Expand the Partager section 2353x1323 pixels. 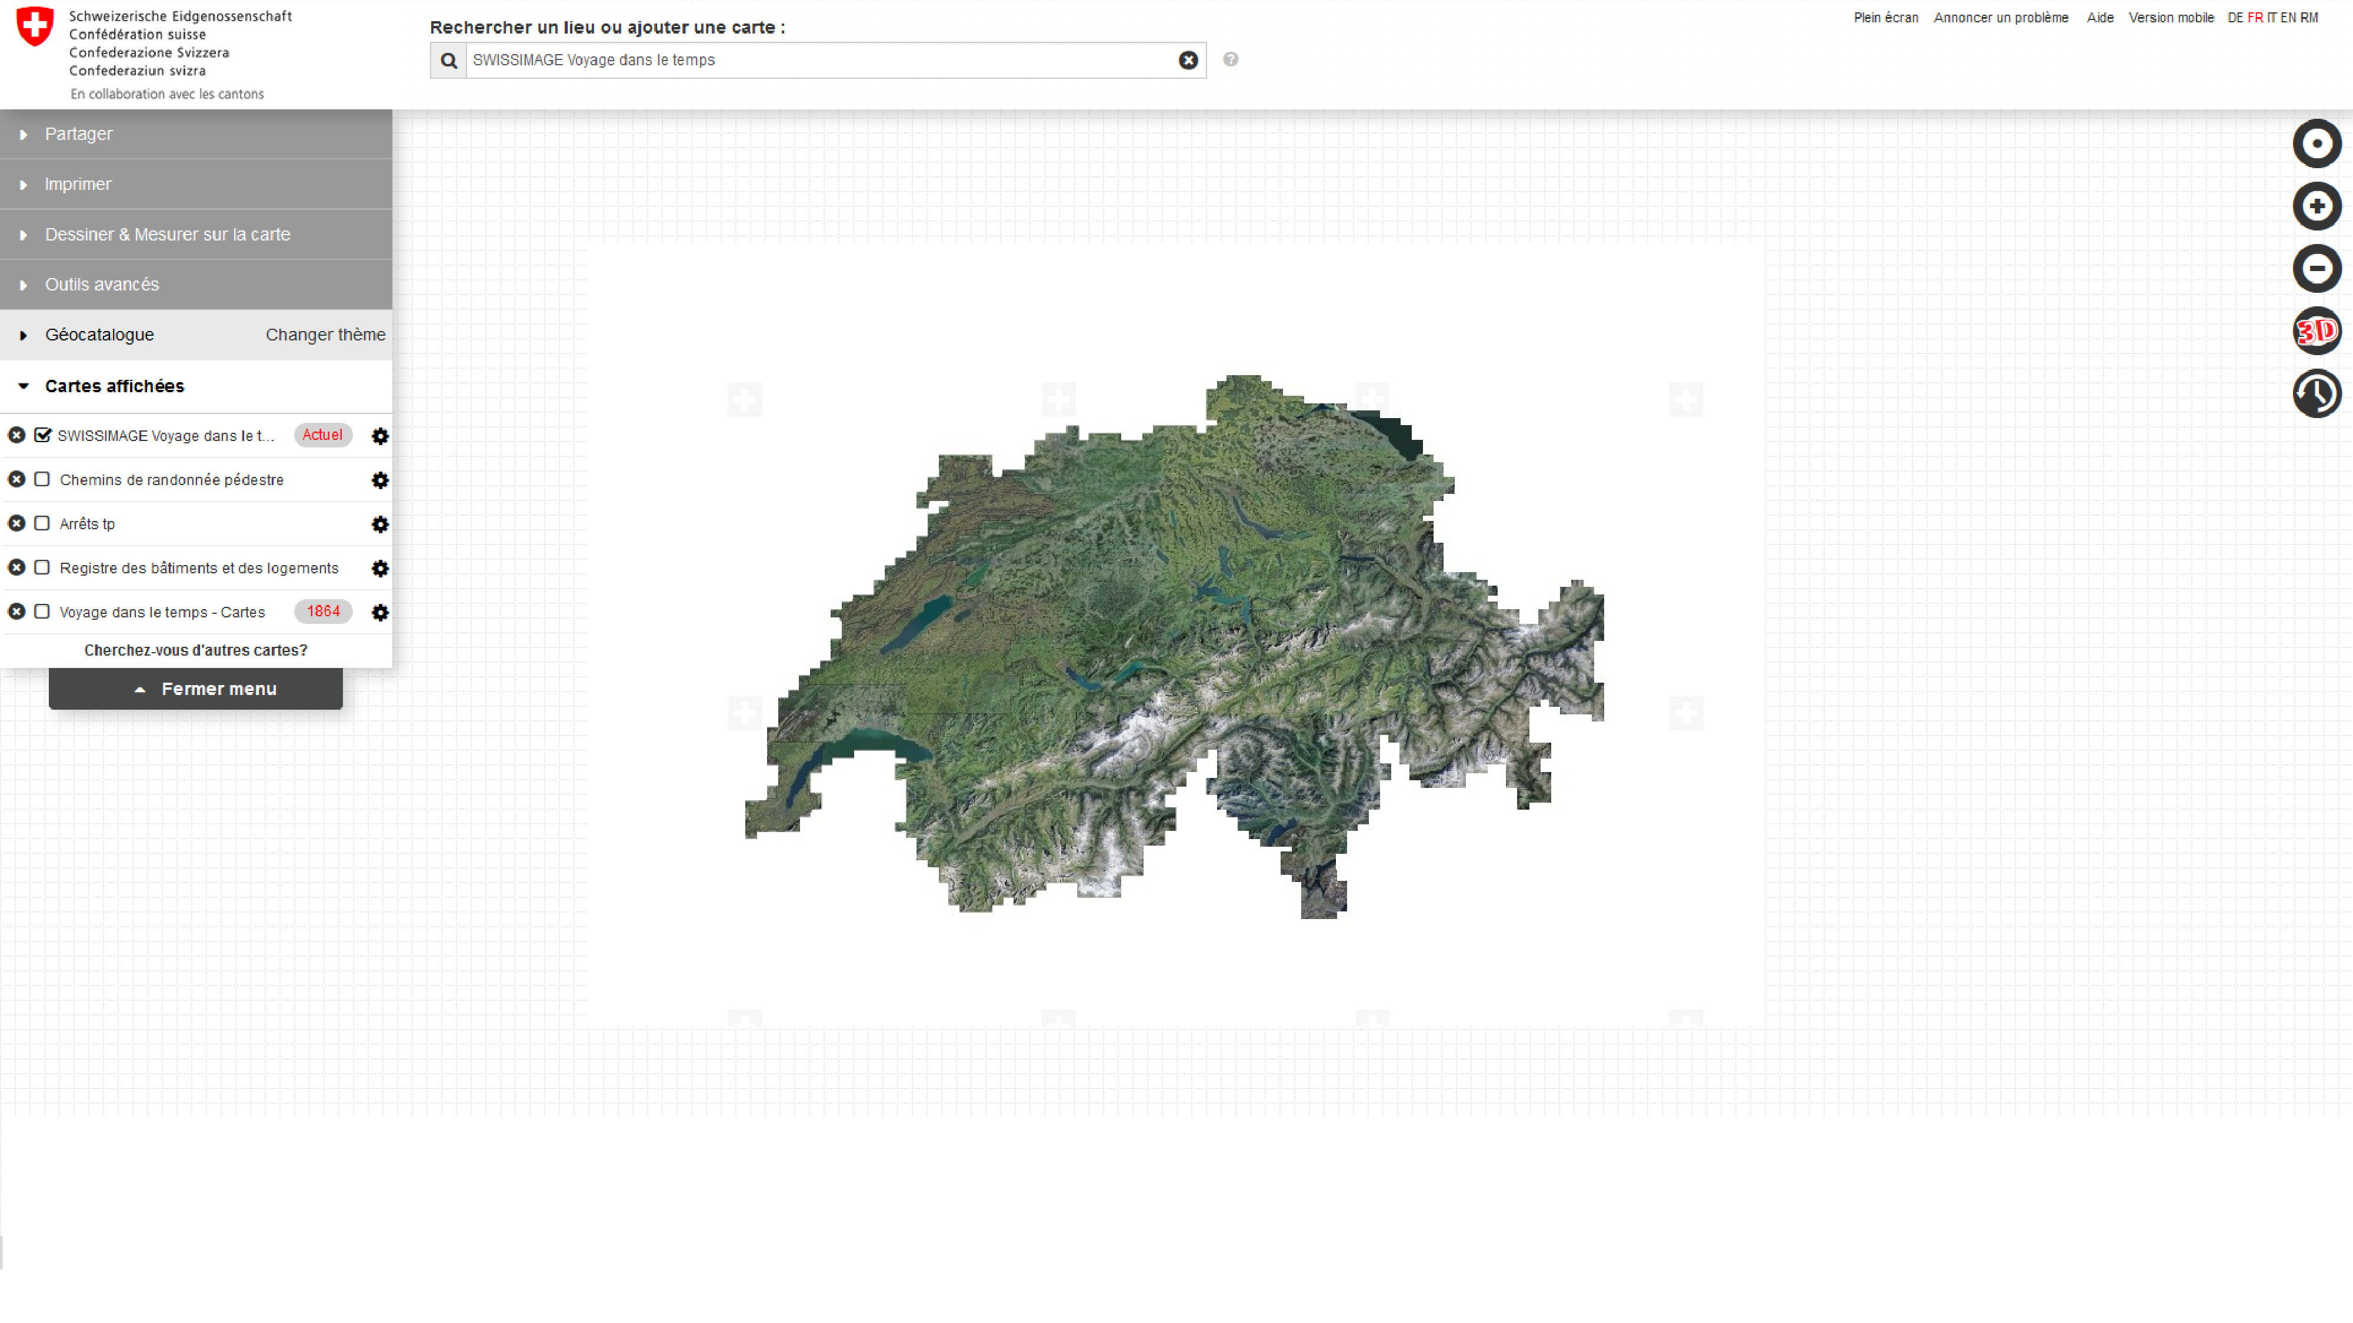[x=79, y=134]
